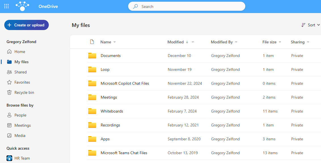Click the Whiteboards folder icon
The image size is (321, 163).
92,111
